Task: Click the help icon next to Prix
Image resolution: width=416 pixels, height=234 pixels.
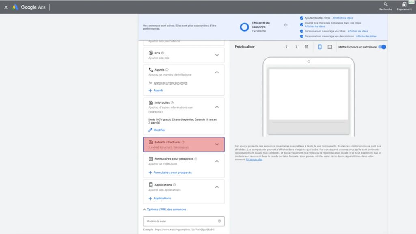Action: [x=162, y=53]
